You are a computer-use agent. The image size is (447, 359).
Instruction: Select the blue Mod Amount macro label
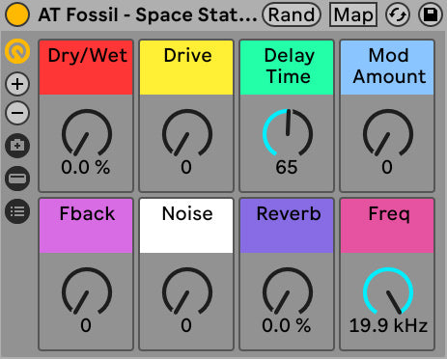(387, 68)
